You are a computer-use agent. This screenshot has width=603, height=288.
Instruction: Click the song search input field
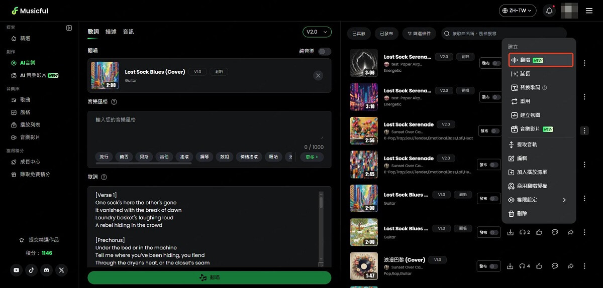click(502, 34)
